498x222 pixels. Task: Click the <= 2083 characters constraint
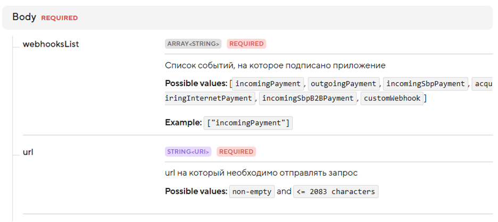[336, 192]
